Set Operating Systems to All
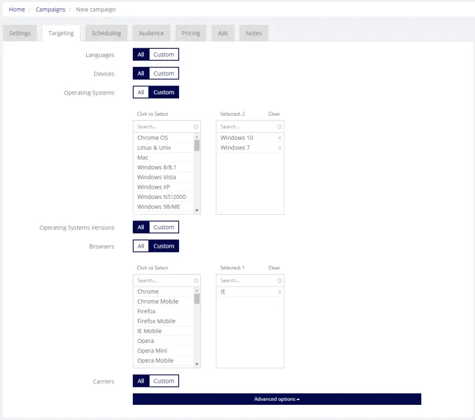475x420 pixels. click(x=141, y=92)
